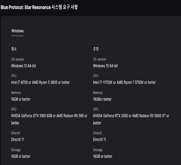Click the Memory label in 최소 column
This screenshot has width=181, height=165.
tap(16, 93)
